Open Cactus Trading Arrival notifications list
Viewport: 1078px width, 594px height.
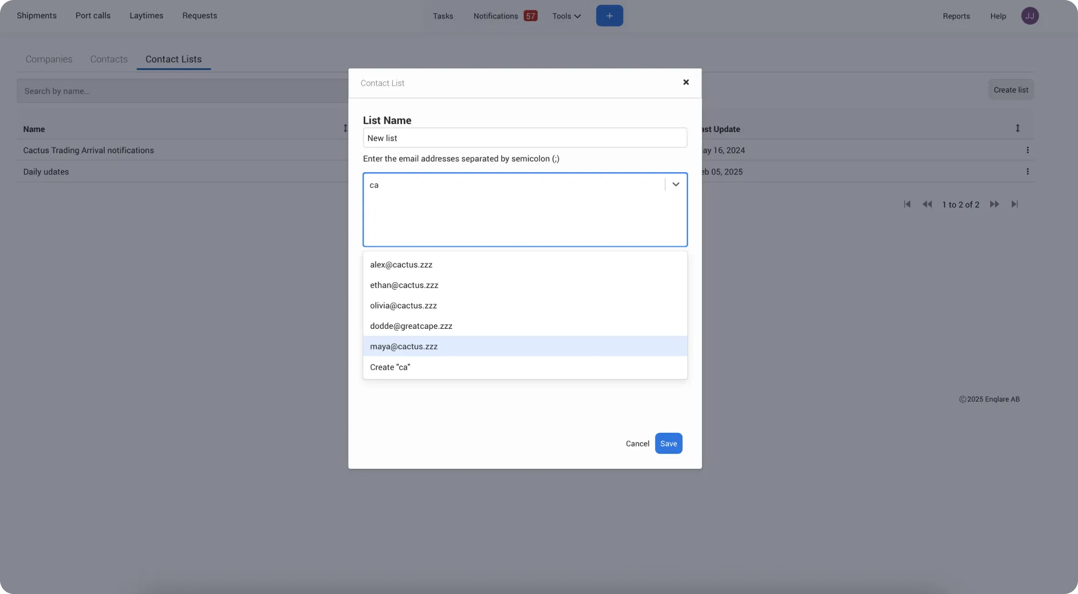click(x=88, y=150)
